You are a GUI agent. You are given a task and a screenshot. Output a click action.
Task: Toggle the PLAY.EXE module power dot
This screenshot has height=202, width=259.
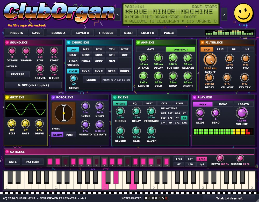point(195,97)
